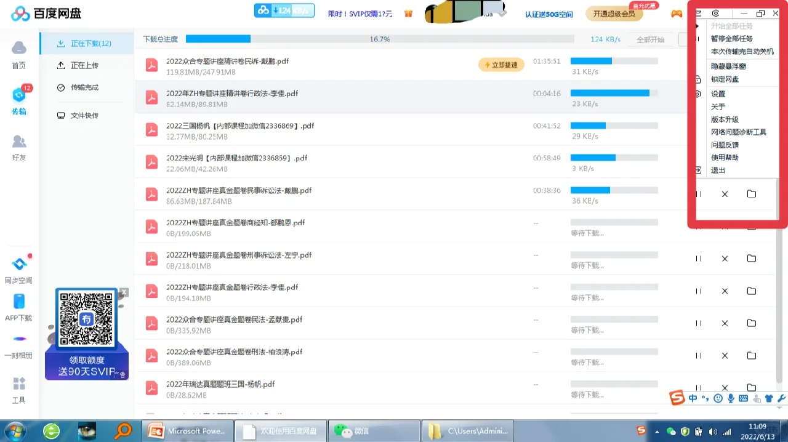
Task: Select file row 真金题卷民事诉讼法-戴鹏.pdf
Action: (411, 195)
